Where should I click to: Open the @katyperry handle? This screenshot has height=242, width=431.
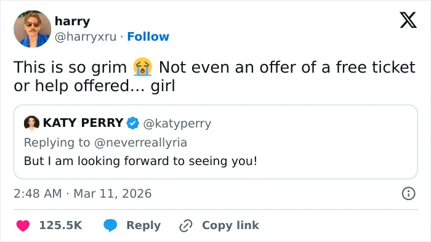click(x=177, y=124)
